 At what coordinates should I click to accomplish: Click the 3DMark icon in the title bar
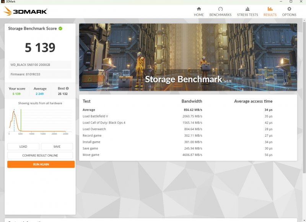[3, 2]
